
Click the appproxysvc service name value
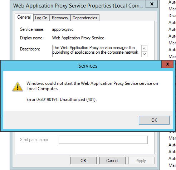coord(63,29)
